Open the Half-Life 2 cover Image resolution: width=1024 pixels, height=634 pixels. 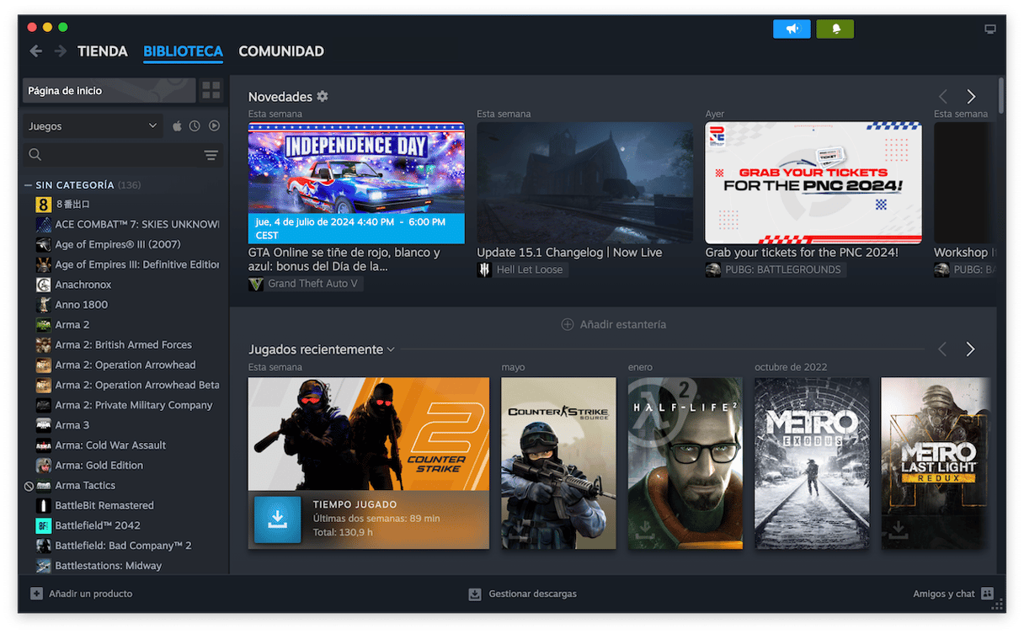tap(685, 463)
